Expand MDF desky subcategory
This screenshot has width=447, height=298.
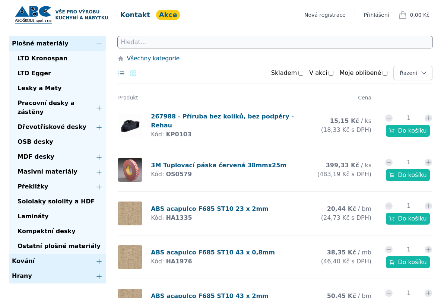tap(99, 157)
